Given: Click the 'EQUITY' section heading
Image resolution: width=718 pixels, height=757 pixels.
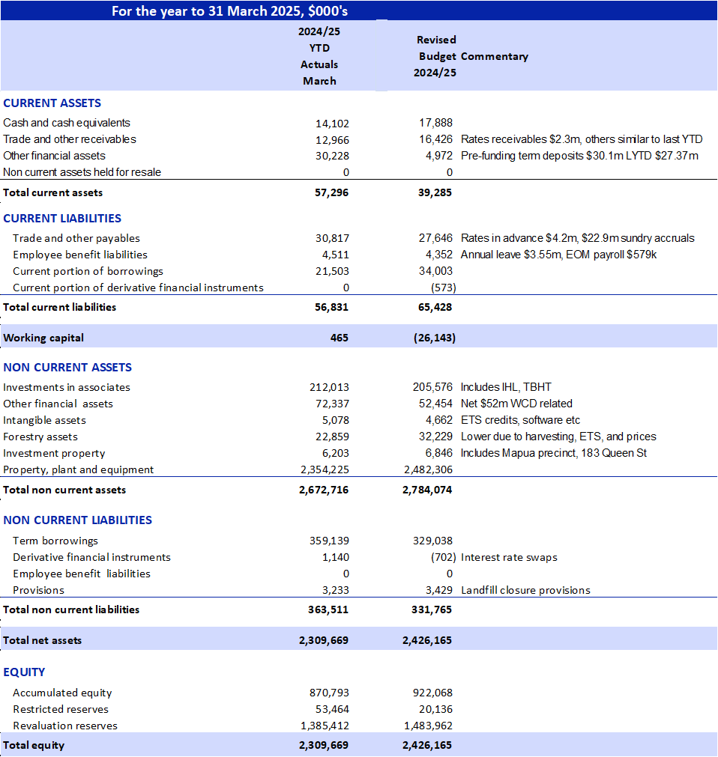Looking at the screenshot, I should 24,672.
